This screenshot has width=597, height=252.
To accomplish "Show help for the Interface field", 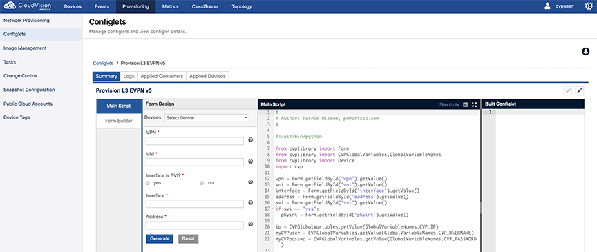I will 251,203.
